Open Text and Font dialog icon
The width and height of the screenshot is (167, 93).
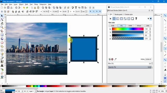pyautogui.click(x=76, y=7)
